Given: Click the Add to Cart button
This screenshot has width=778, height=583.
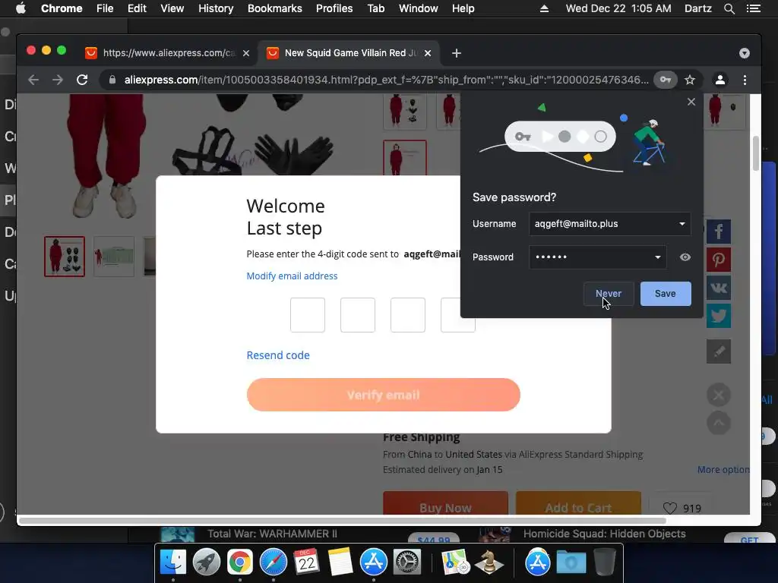Looking at the screenshot, I should tap(578, 504).
